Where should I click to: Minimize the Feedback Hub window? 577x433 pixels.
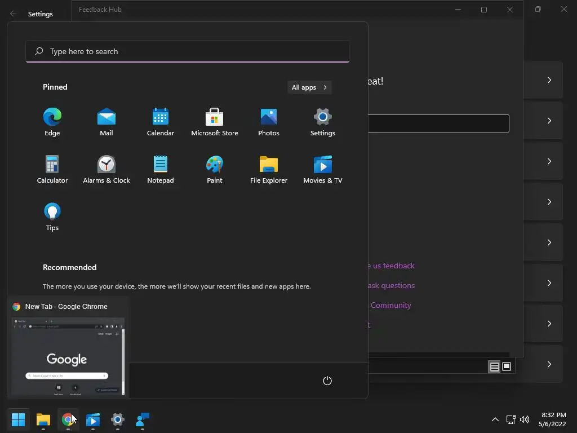458,10
